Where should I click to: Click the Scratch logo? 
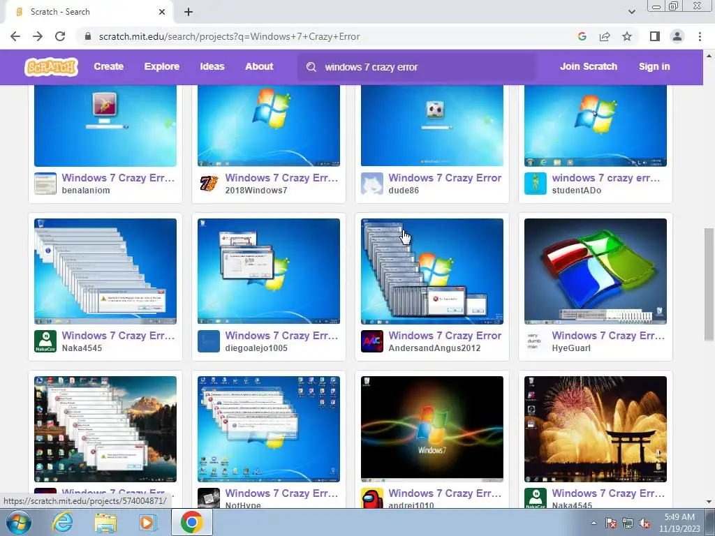51,66
